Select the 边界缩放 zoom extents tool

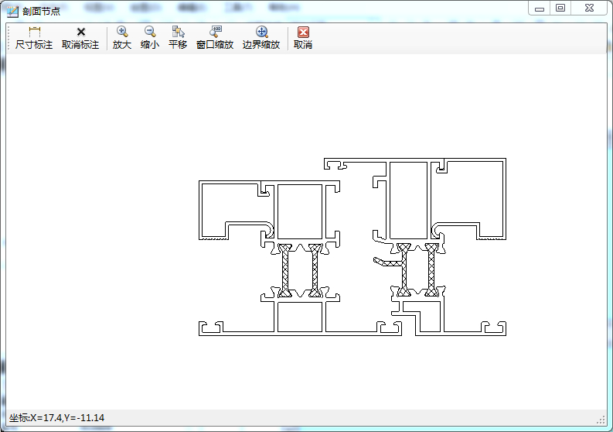coord(261,38)
